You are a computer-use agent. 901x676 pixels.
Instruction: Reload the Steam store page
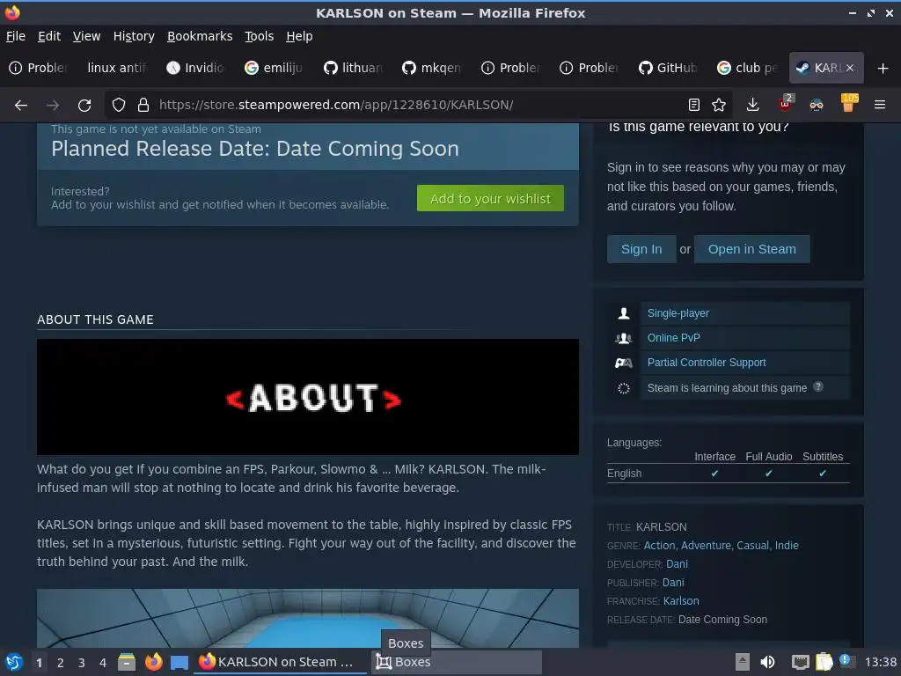pos(84,105)
